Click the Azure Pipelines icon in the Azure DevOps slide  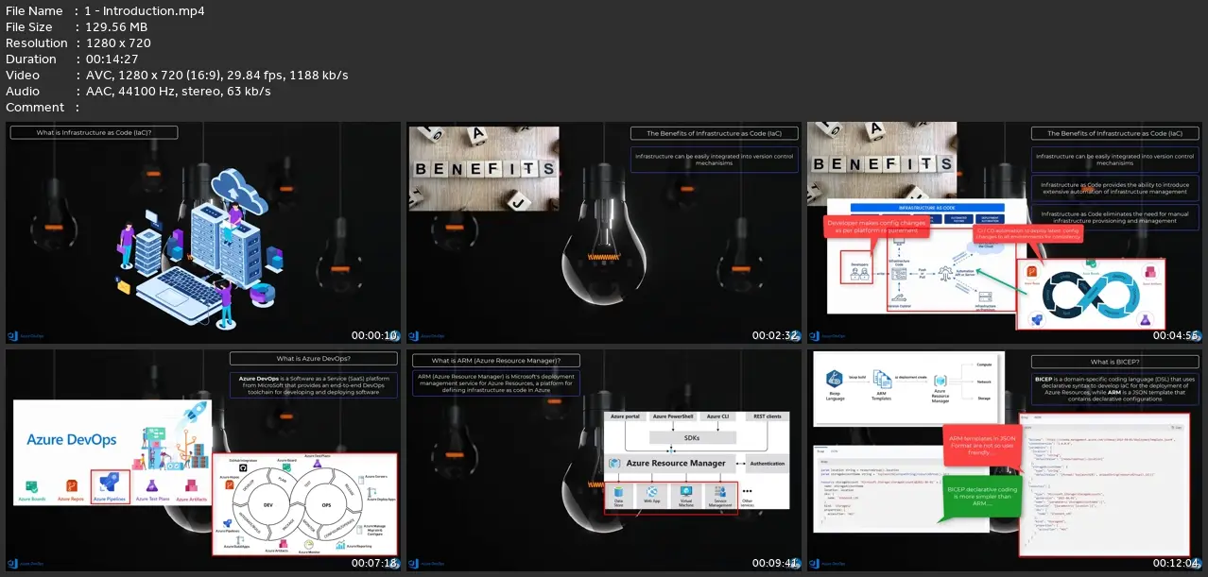[x=109, y=484]
